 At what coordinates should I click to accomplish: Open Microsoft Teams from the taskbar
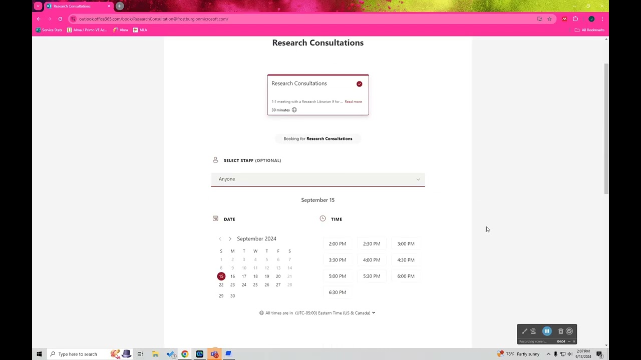click(x=214, y=354)
